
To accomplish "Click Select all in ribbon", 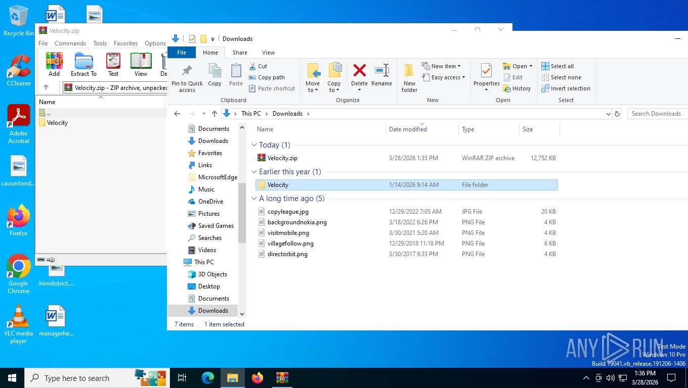I will tap(557, 66).
